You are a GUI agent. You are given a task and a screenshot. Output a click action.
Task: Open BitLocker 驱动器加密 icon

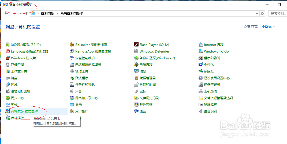tap(72, 45)
